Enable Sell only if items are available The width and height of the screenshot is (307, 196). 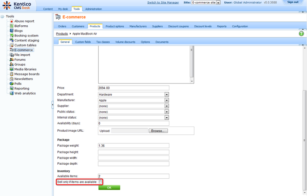100,182
